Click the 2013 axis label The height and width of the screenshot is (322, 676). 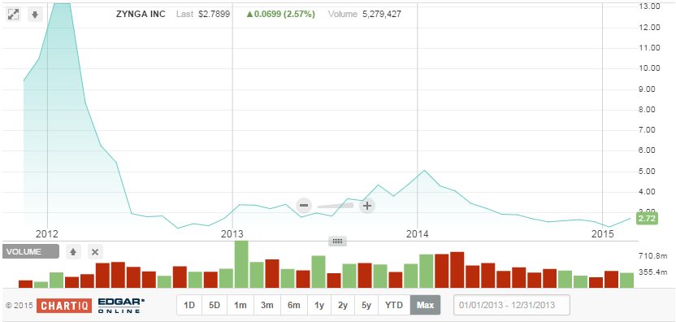pos(232,234)
